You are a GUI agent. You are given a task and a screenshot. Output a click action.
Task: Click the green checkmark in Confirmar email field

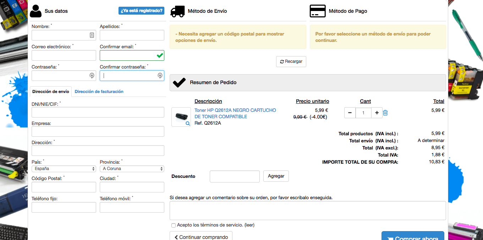(x=160, y=55)
